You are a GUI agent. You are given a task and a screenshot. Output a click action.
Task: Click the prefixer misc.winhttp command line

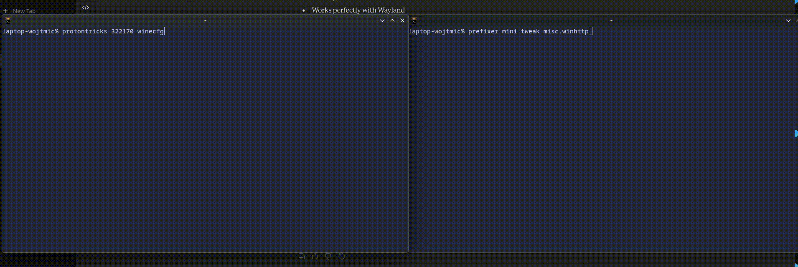pyautogui.click(x=499, y=31)
